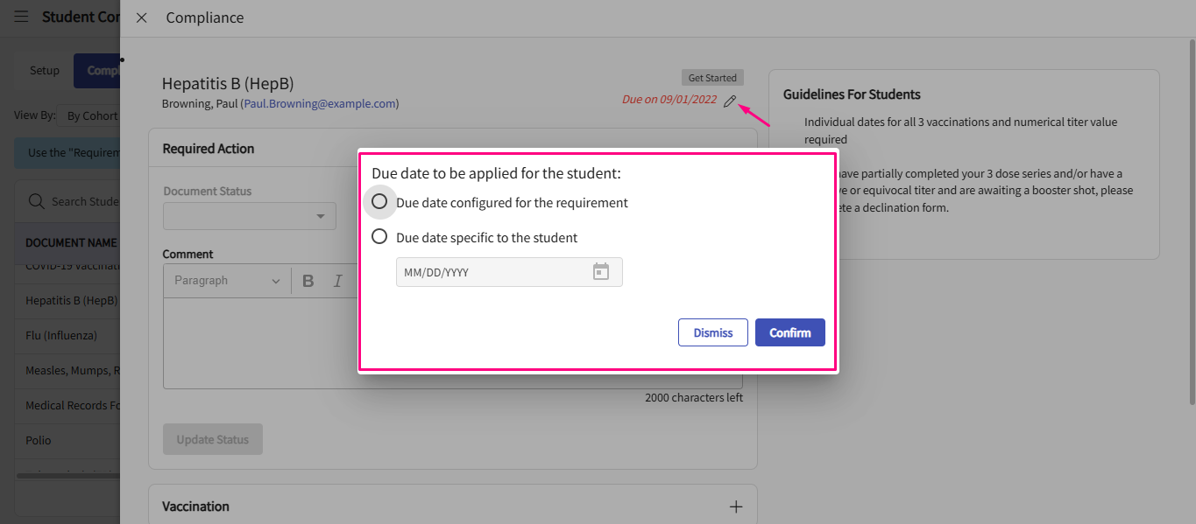Open the Paragraph style dropdown

pos(226,281)
